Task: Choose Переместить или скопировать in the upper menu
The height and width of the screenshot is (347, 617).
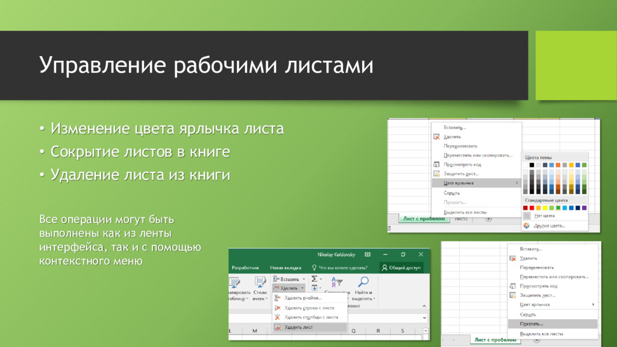Action: coord(476,155)
